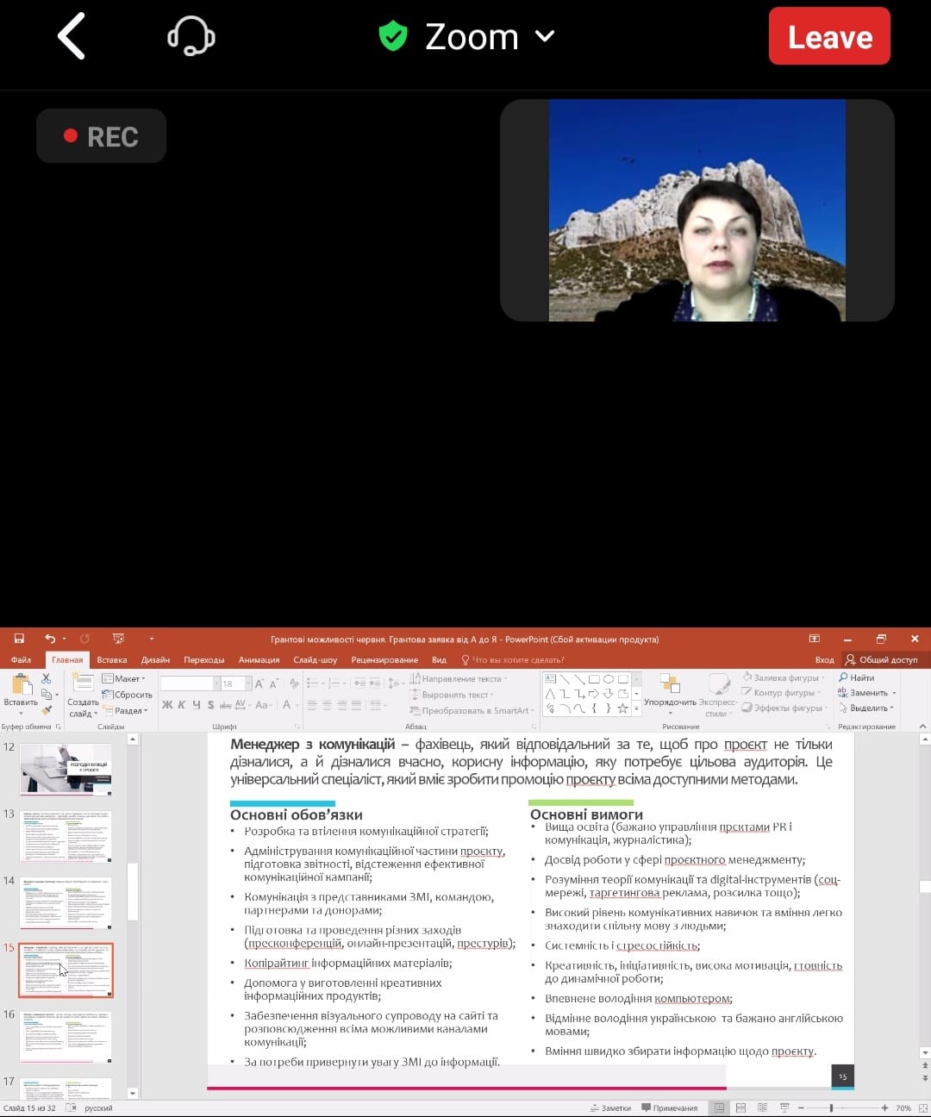This screenshot has height=1117, width=931.
Task: Switch to normal view mode
Action: pyautogui.click(x=719, y=1108)
